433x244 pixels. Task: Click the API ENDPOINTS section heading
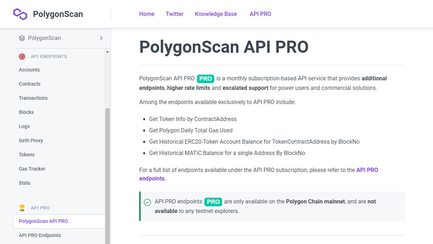click(49, 57)
